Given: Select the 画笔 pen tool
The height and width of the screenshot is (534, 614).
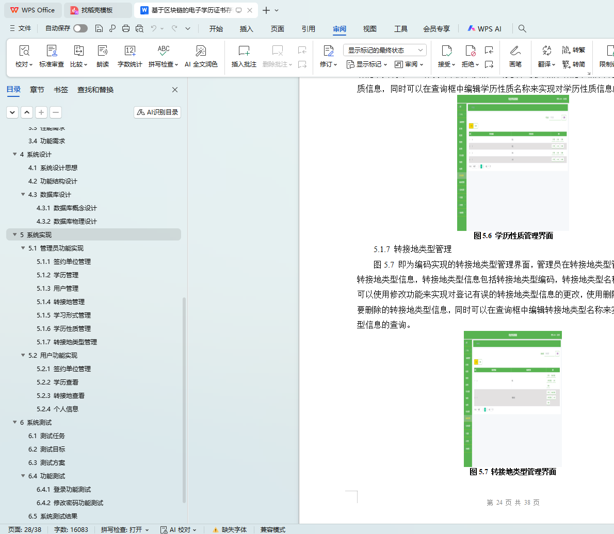Looking at the screenshot, I should tap(515, 51).
